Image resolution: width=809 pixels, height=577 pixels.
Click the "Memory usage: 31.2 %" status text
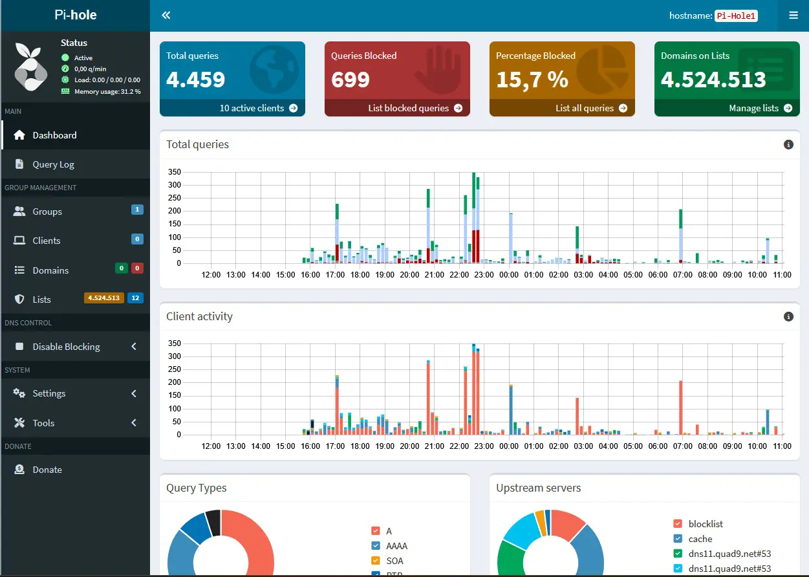107,91
